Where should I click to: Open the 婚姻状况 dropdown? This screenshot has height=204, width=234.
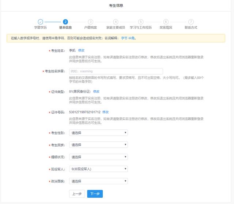[x=98, y=157]
